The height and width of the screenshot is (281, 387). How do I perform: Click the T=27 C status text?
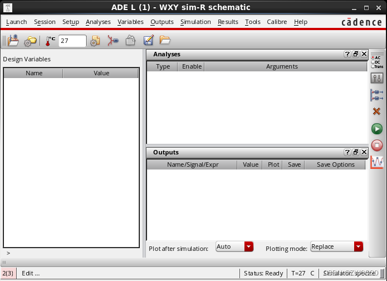point(302,273)
